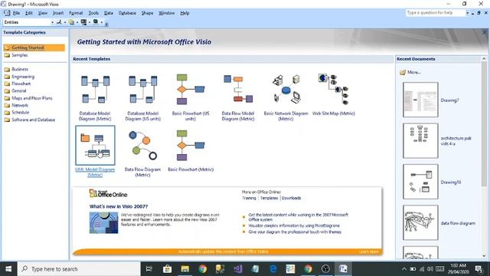Screen dimensions: 490x276
Task: Click the Visio document icon beside File
Action: [x=7, y=13]
